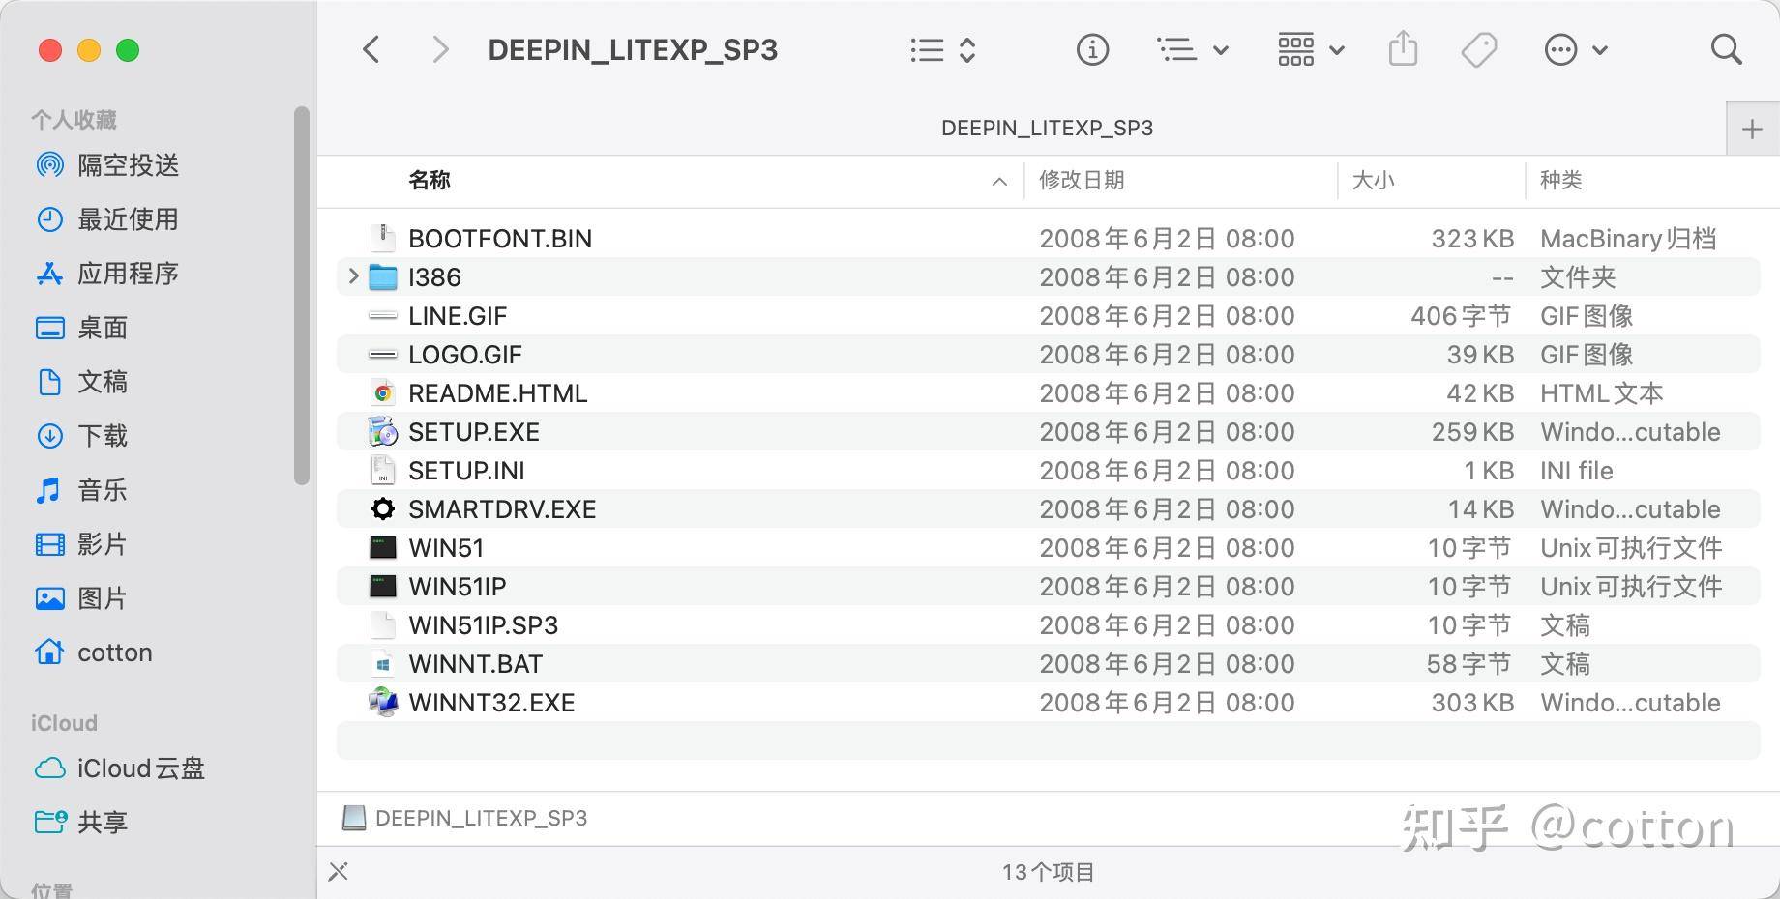Screen dimensions: 1780x899
Task: Open 音乐 in sidebar
Action: point(82,490)
